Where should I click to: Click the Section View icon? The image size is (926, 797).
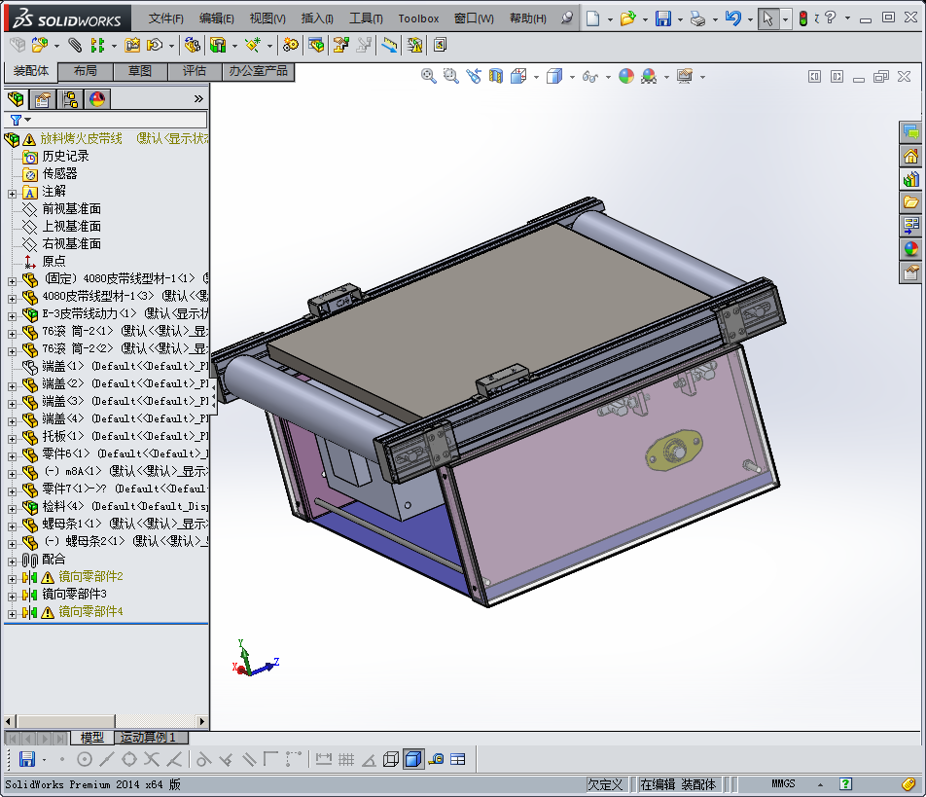tap(496, 76)
